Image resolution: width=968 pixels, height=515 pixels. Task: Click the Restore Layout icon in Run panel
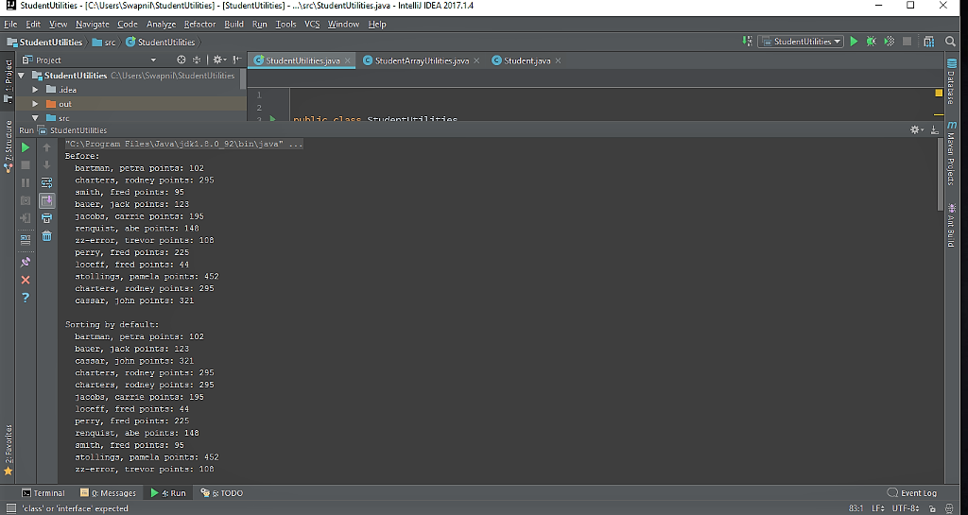coord(26,240)
